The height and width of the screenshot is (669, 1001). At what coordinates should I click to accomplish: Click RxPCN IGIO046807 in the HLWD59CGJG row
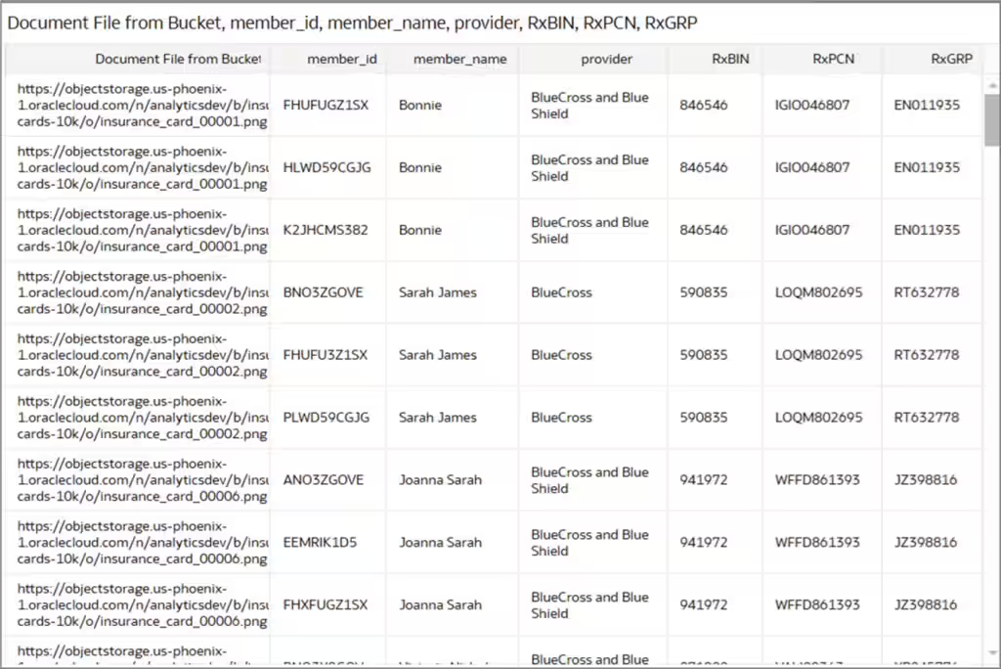tap(812, 167)
